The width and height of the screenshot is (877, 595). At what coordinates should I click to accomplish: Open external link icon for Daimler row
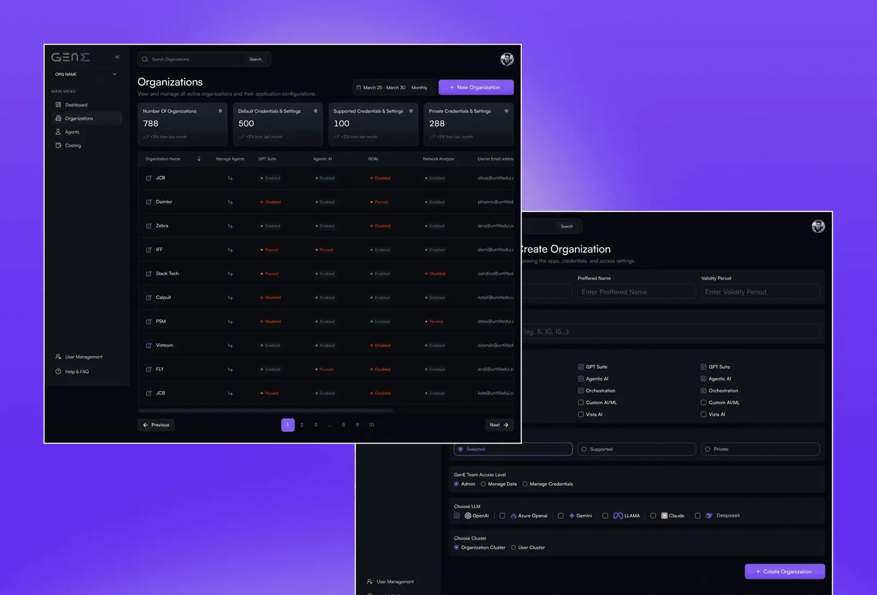click(149, 202)
